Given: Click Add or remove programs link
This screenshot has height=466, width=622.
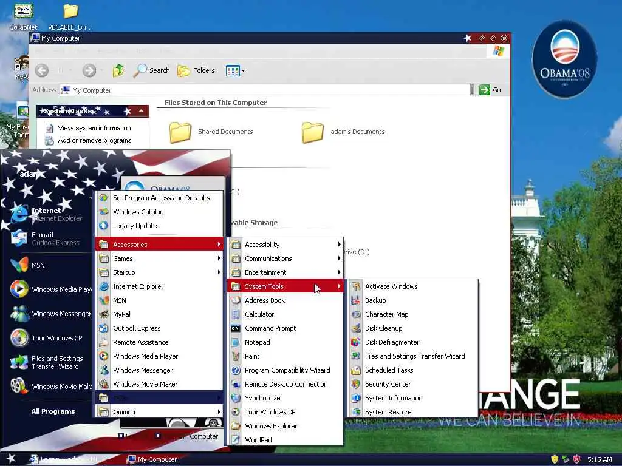Looking at the screenshot, I should tap(94, 140).
